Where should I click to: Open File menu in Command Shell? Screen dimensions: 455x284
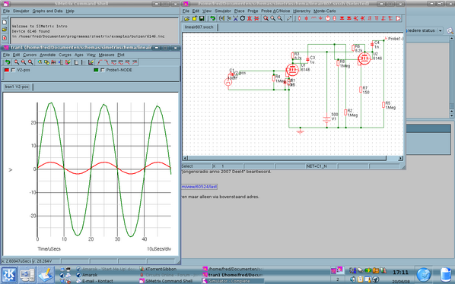pyautogui.click(x=6, y=11)
